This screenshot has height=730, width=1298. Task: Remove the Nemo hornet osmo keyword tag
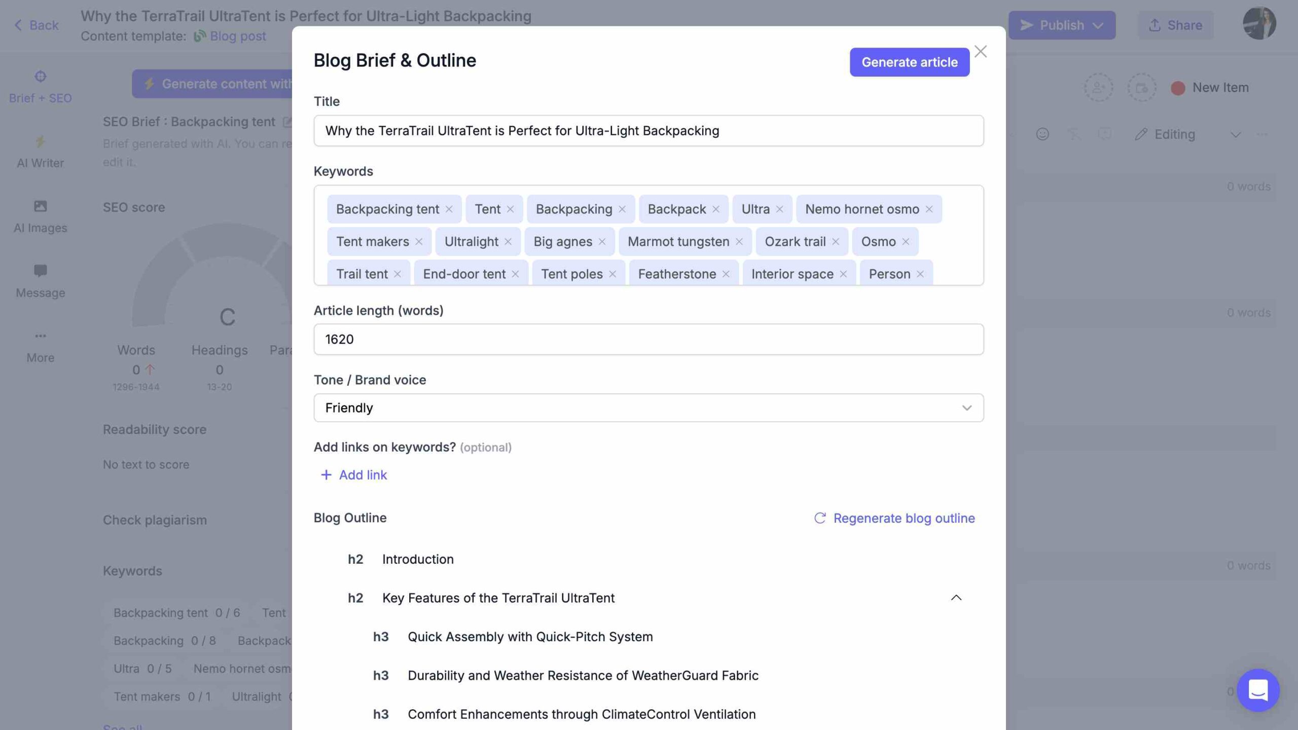(x=930, y=208)
